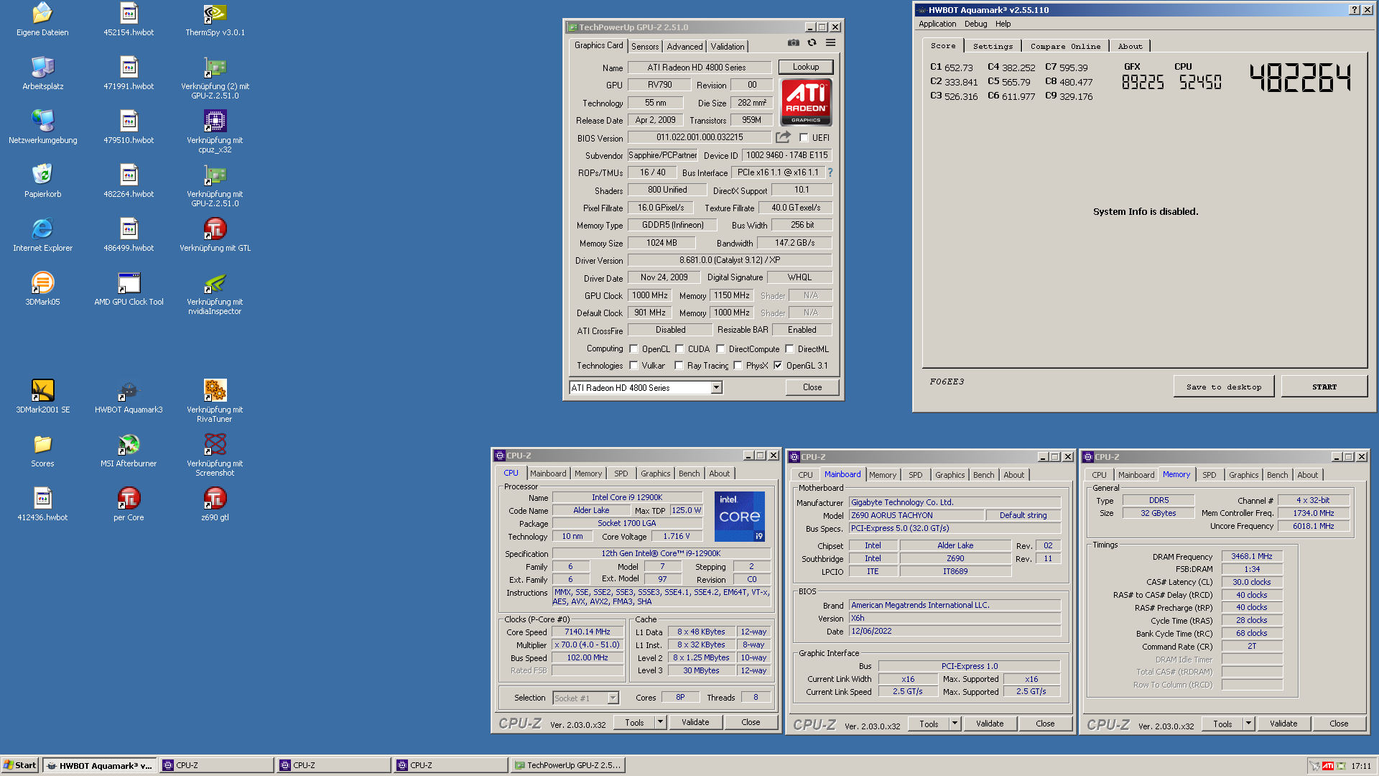This screenshot has width=1379, height=776.
Task: Click the Windows Start button
Action: coord(19,765)
